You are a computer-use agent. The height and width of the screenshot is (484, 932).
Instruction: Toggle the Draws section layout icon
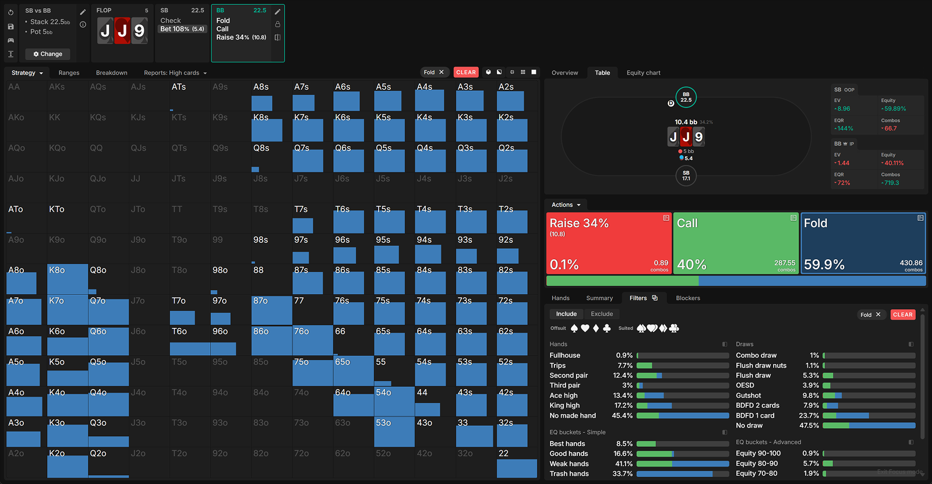coord(910,344)
